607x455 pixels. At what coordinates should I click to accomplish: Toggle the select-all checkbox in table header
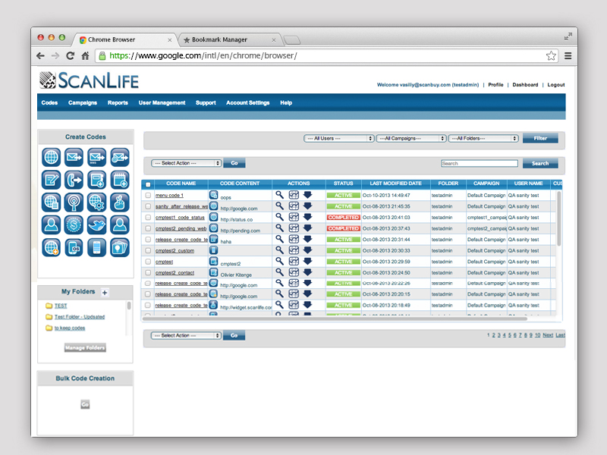[x=148, y=184]
